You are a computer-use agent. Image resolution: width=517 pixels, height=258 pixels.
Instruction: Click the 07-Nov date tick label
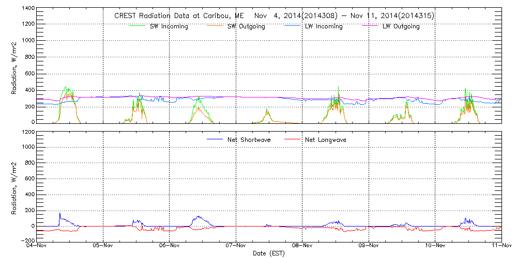(236, 246)
